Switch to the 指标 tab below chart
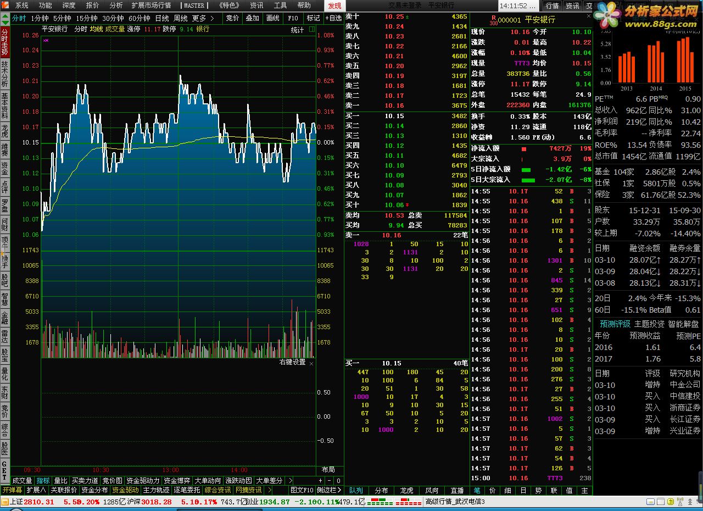The height and width of the screenshot is (511, 703). (x=43, y=481)
